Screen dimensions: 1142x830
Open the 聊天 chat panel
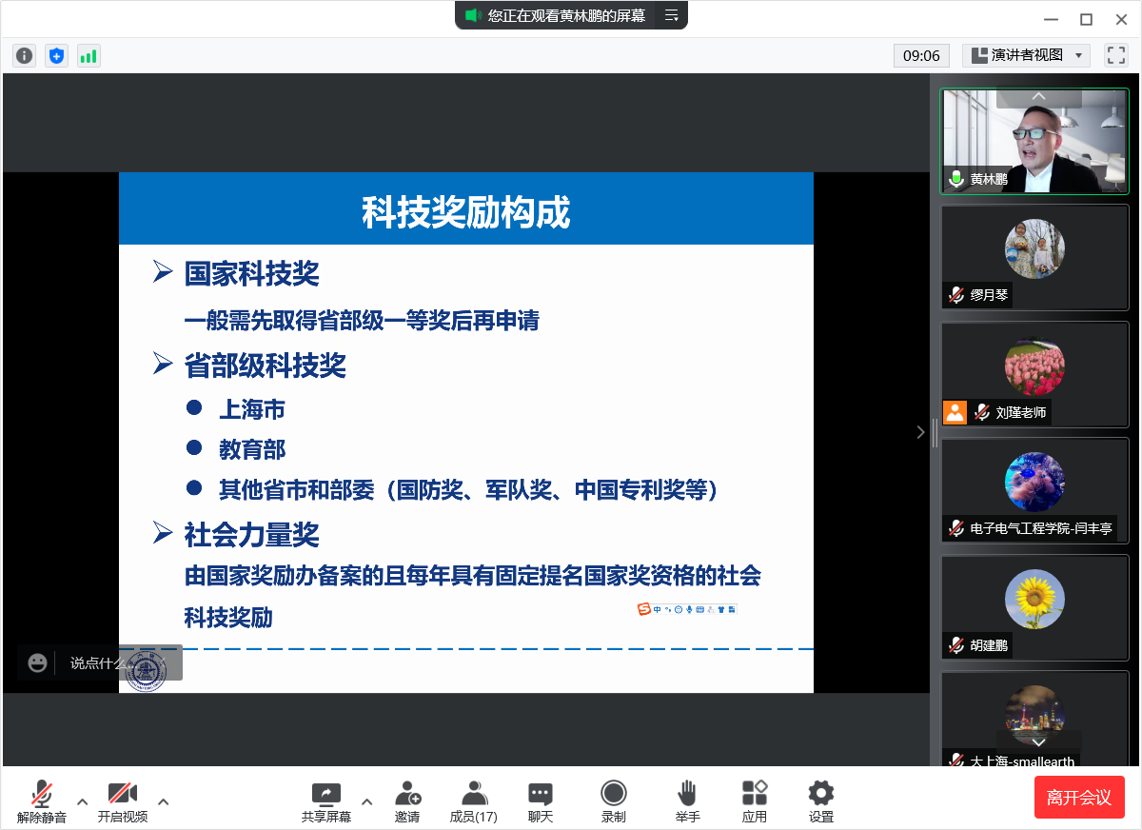coord(541,801)
